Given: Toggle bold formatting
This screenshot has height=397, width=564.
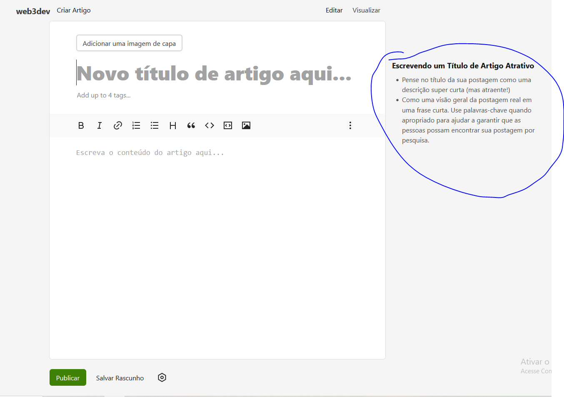Looking at the screenshot, I should pos(81,125).
